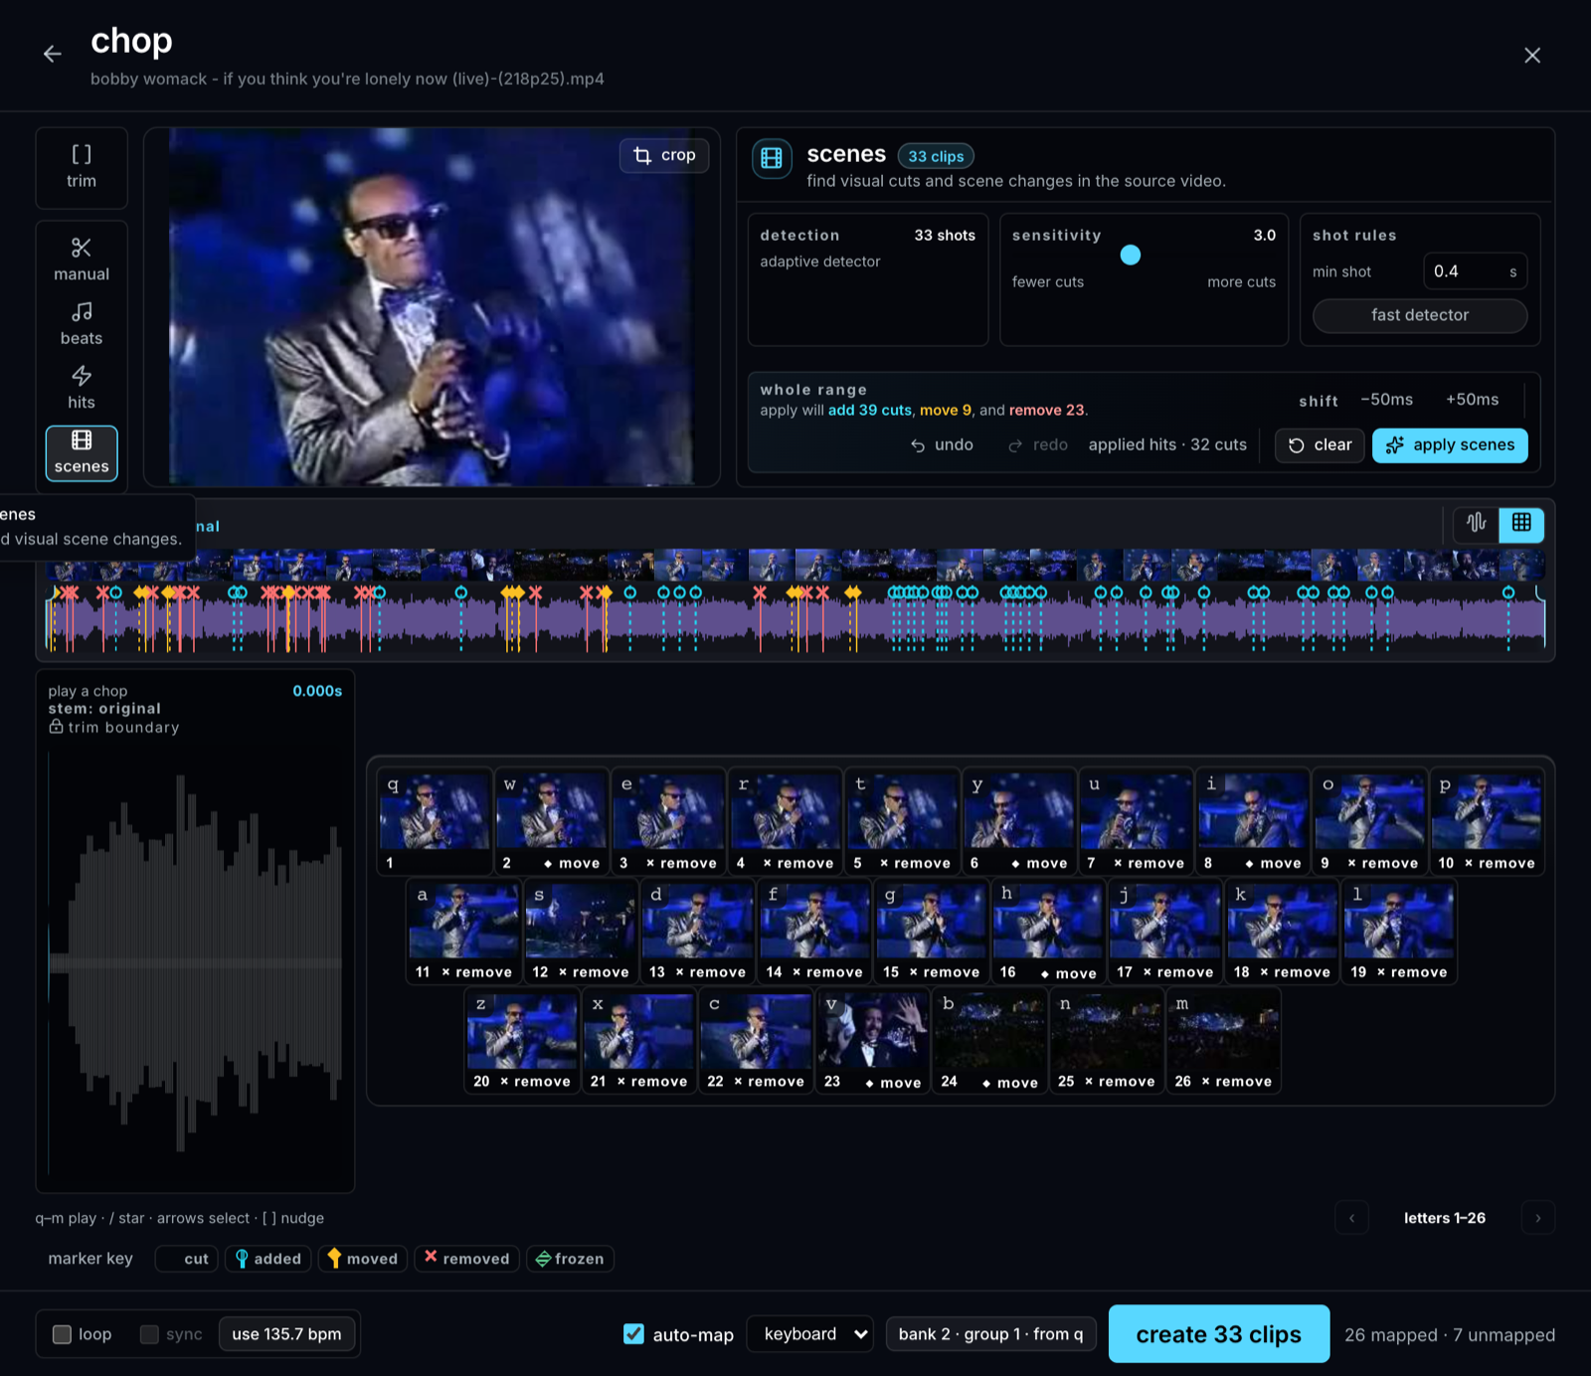The image size is (1591, 1376).
Task: Click the fast detector option
Action: coord(1420,315)
